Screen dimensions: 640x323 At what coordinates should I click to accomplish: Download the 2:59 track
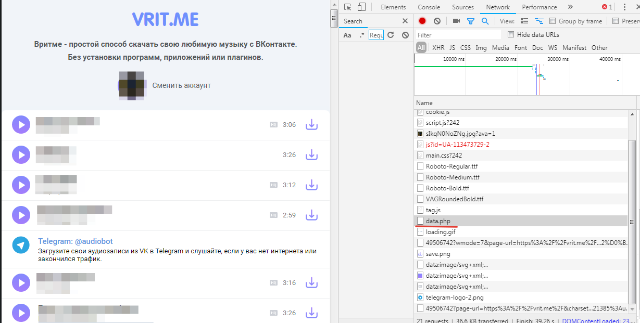pos(311,215)
